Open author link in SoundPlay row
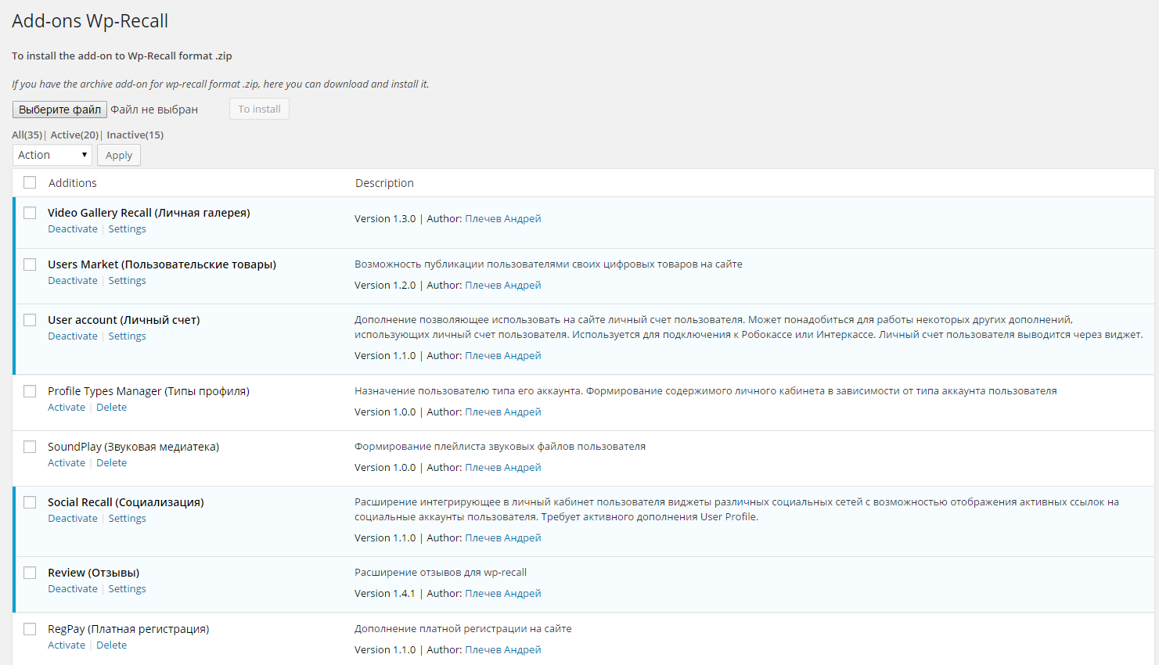Screen dimensions: 1159x665 click(x=503, y=468)
